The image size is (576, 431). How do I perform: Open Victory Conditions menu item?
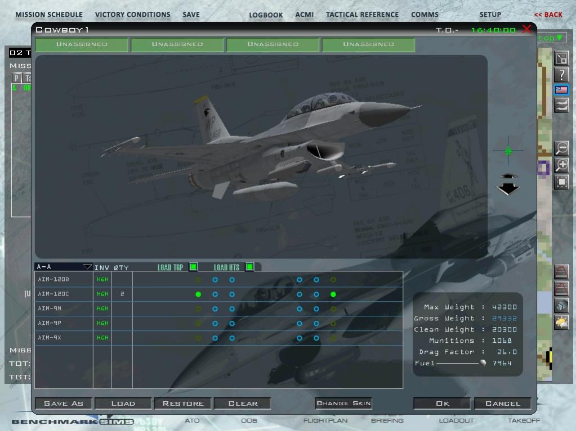point(133,15)
